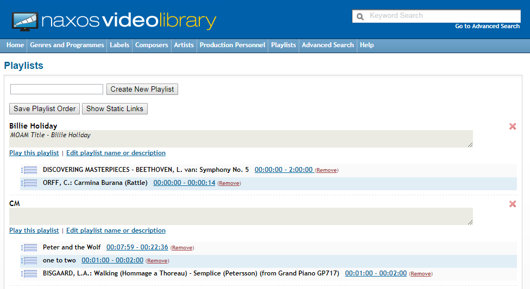530x289 pixels.
Task: Click the empty CM description text area
Action: coord(241,216)
